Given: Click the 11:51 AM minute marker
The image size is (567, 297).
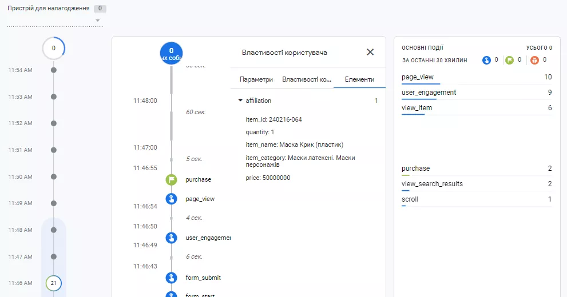Looking at the screenshot, I should click(x=54, y=150).
